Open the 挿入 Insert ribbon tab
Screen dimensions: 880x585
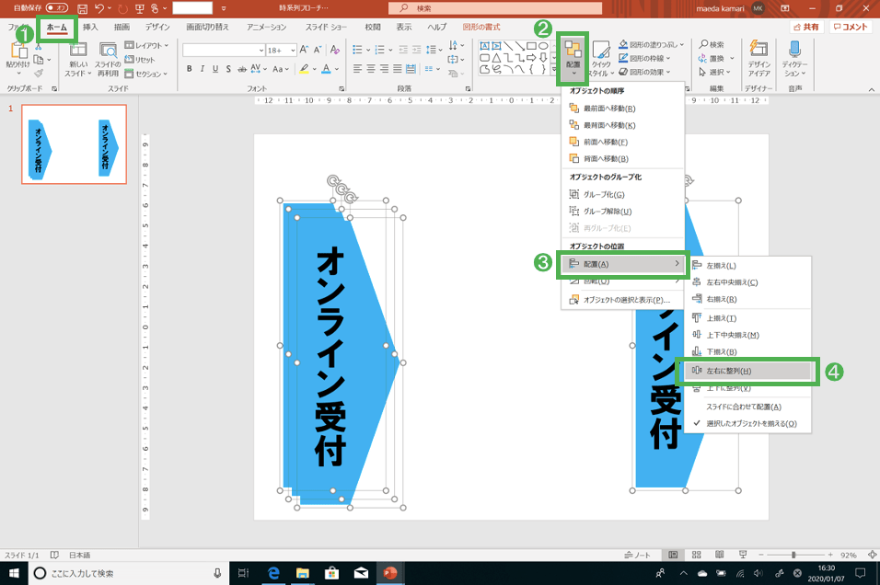pyautogui.click(x=90, y=27)
